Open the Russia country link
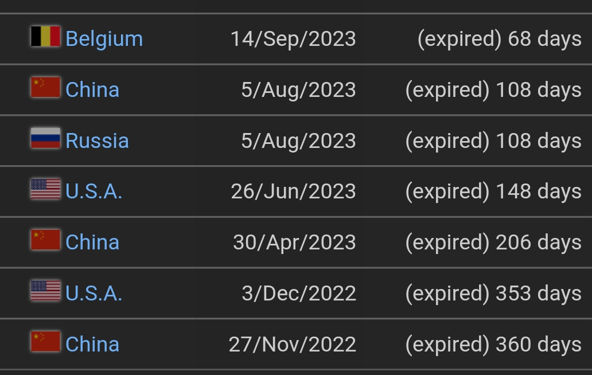The height and width of the screenshot is (375, 592). (x=97, y=140)
